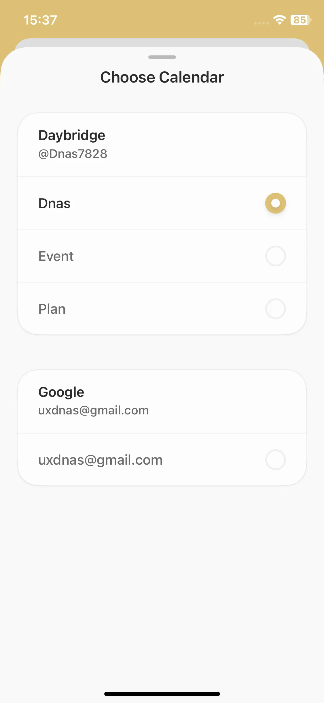The image size is (324, 703).
Task: Tap the Daybridge account header
Action: click(x=72, y=135)
